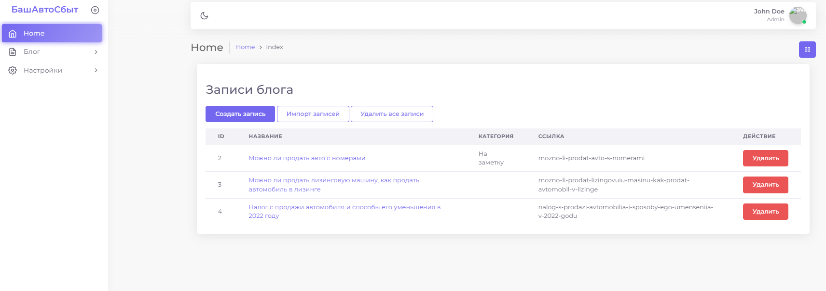Image resolution: width=826 pixels, height=291 pixels.
Task: Expand the Настройки submenu chevron
Action: click(96, 70)
